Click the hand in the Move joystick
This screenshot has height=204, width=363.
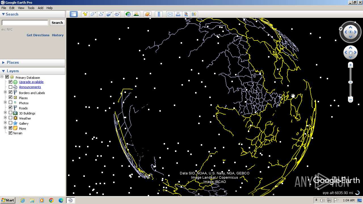351,53
